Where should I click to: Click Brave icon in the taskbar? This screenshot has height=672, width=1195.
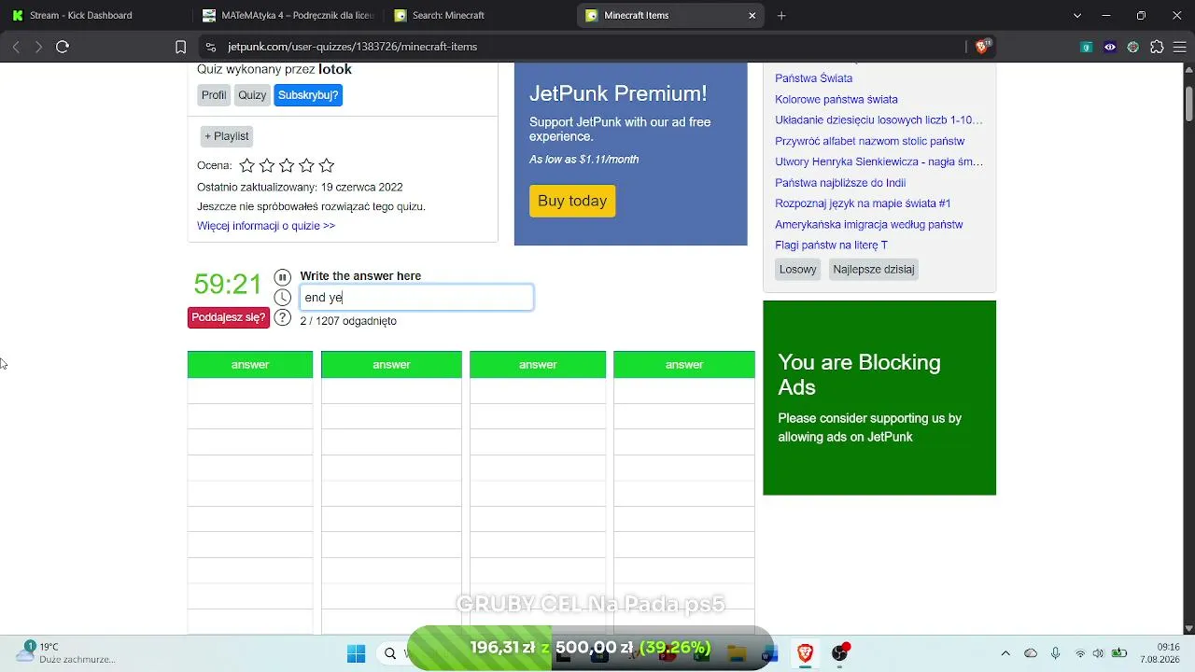(x=805, y=653)
